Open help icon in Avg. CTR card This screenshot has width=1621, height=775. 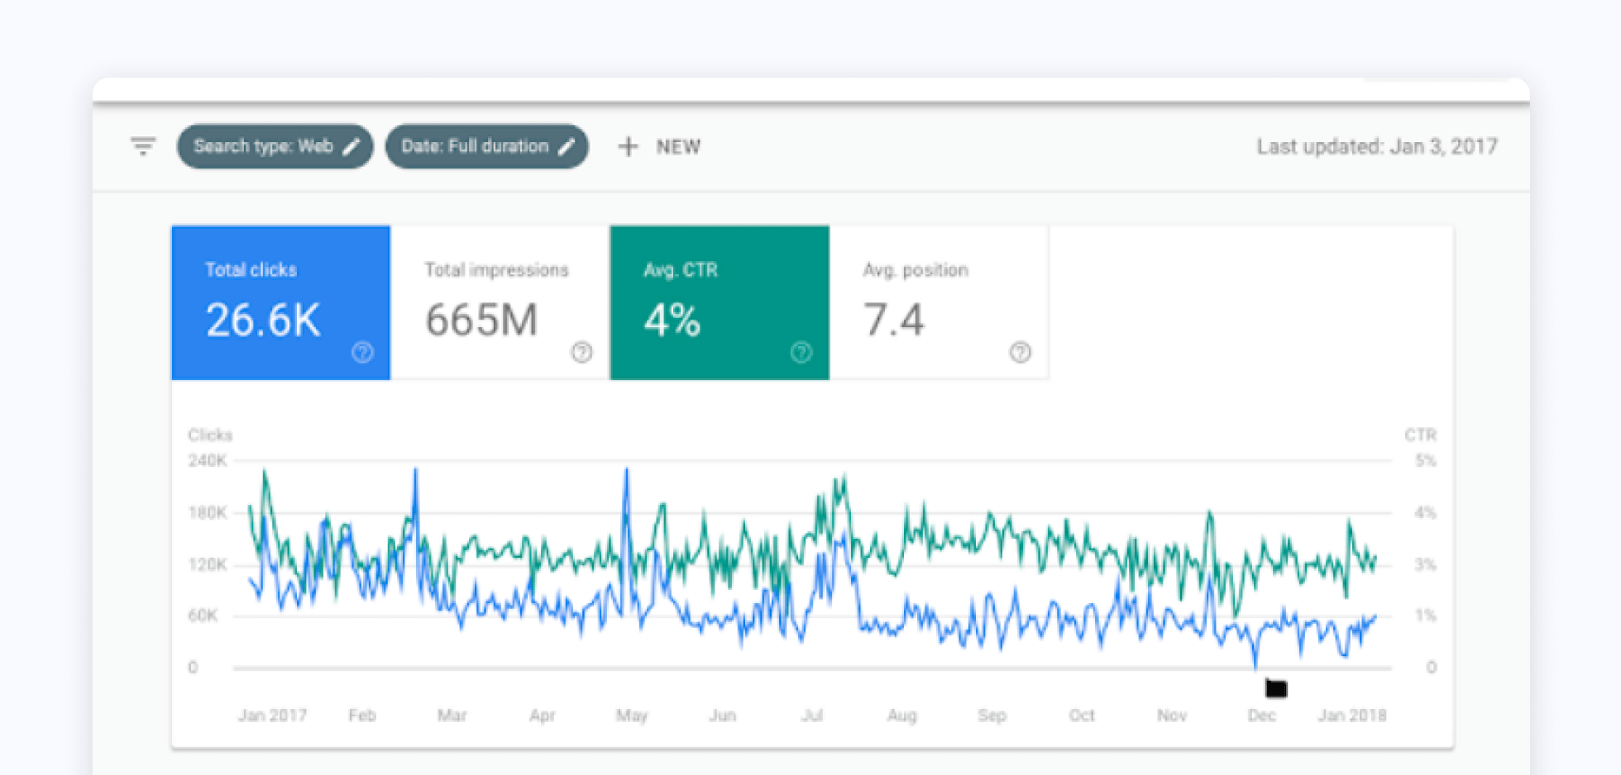801,353
